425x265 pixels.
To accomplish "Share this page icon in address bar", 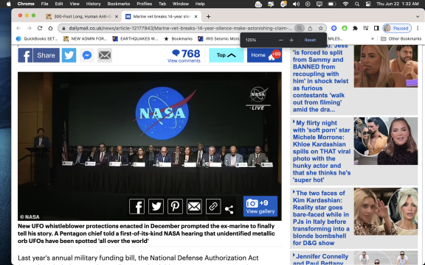I will click(310, 28).
